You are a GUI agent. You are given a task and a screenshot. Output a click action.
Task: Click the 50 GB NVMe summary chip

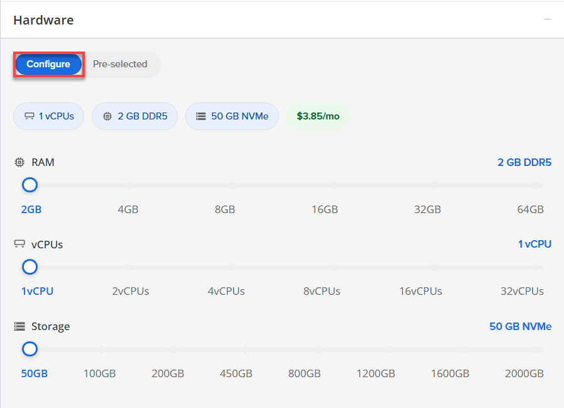232,116
